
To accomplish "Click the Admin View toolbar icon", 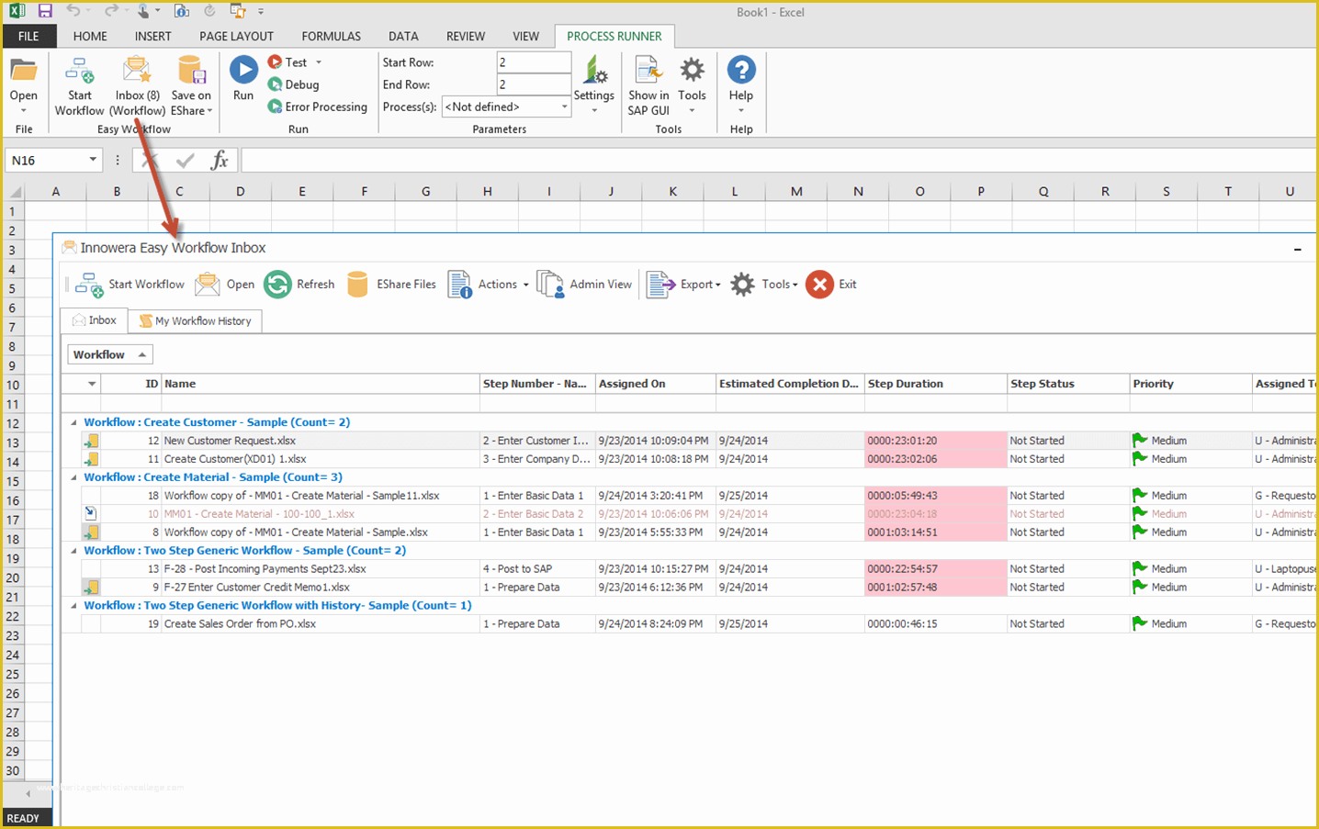I will click(x=550, y=285).
